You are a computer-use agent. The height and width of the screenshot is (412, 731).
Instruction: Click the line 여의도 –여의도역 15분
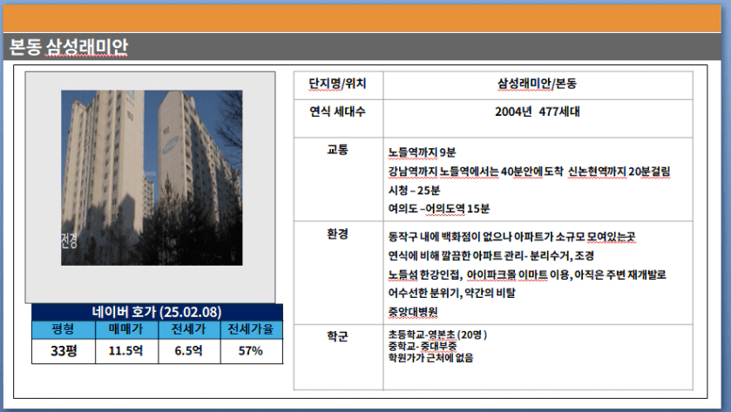[x=439, y=209]
